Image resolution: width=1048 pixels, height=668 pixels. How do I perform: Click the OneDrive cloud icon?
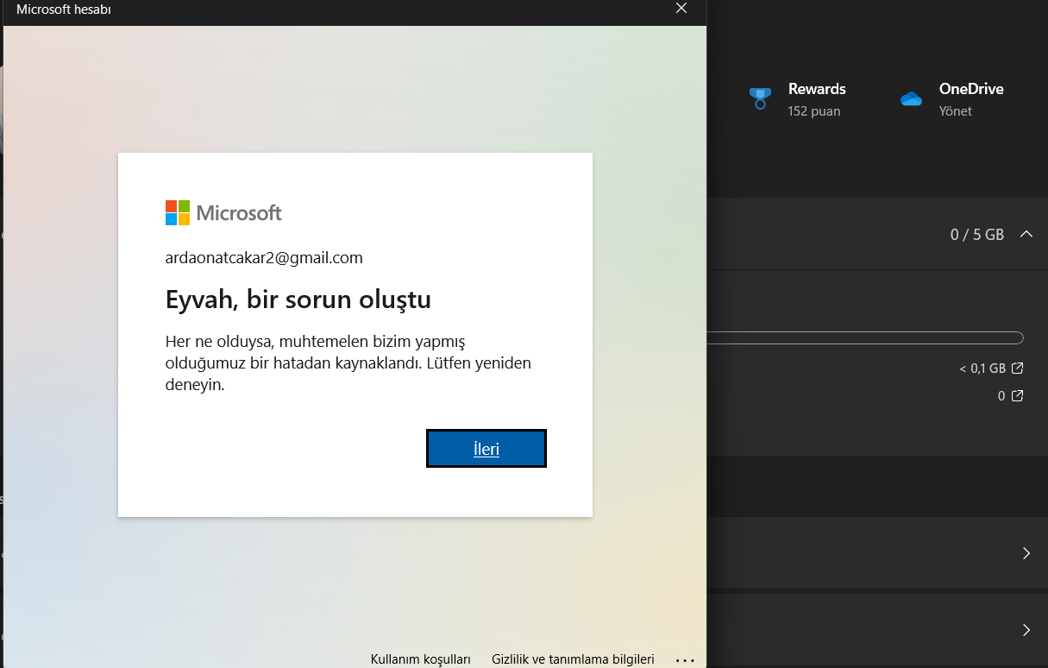pyautogui.click(x=911, y=98)
